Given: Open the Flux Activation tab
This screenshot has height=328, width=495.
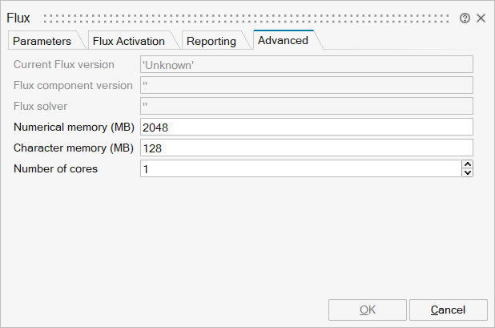Looking at the screenshot, I should point(128,41).
